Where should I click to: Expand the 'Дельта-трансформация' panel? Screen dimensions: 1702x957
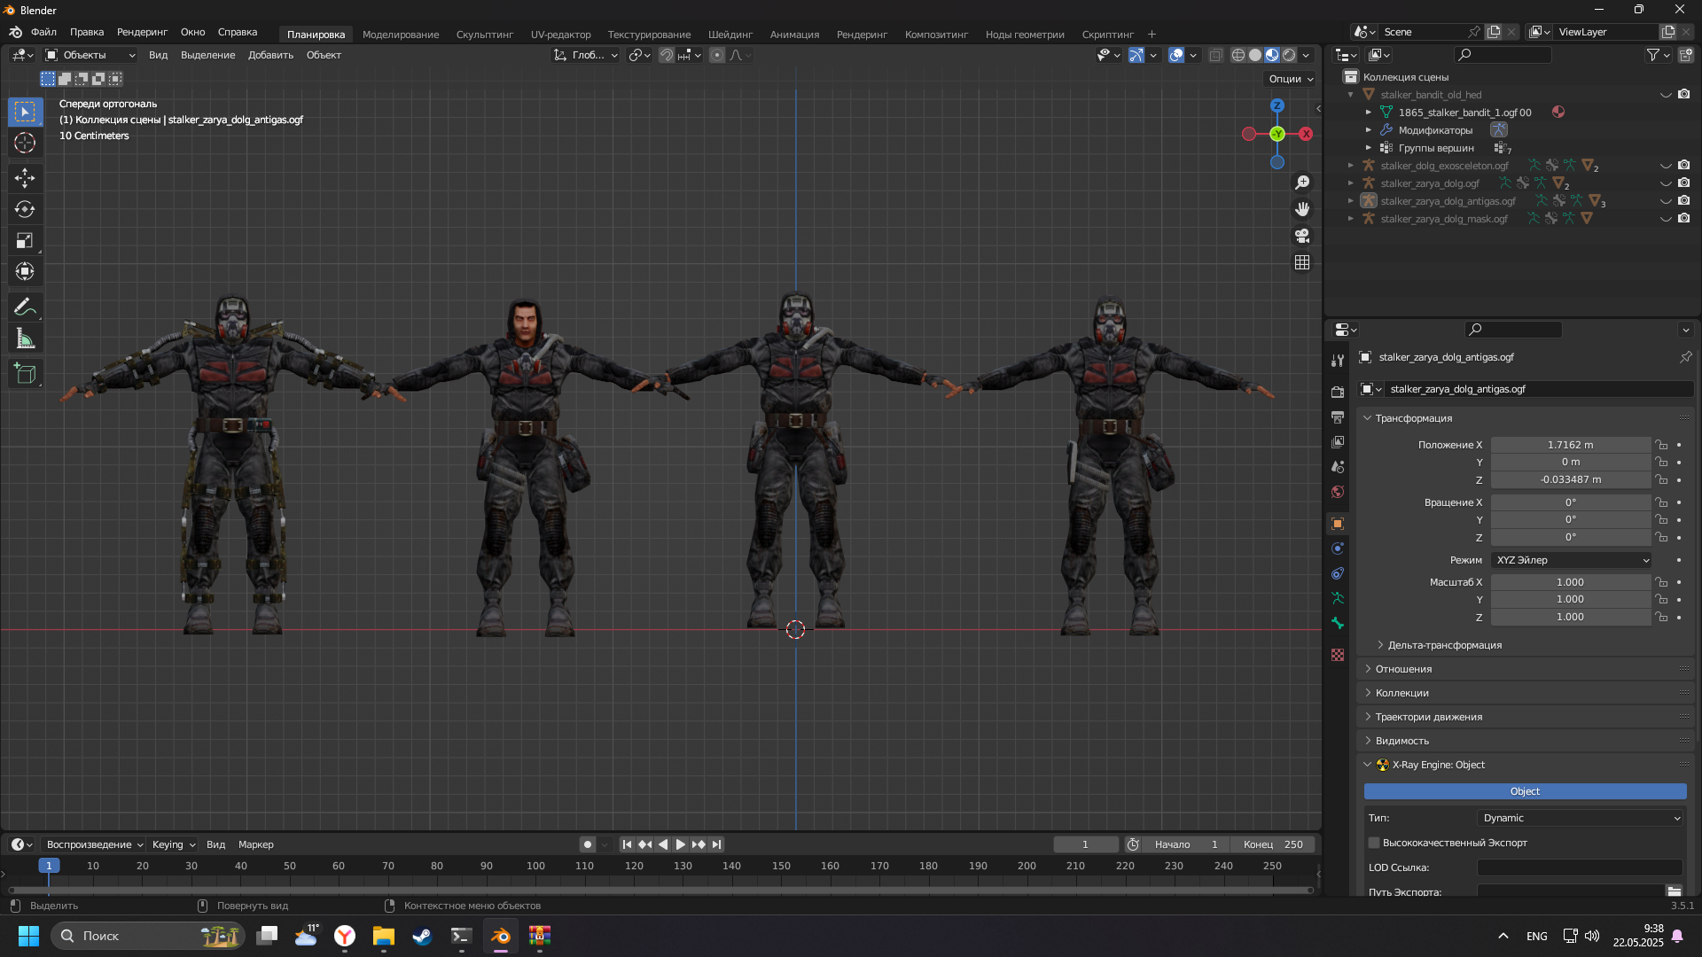click(1444, 645)
